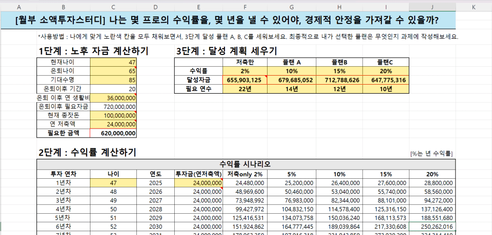Click the 달성자금 679,685,052 cell
The height and width of the screenshot is (235, 492).
tap(292, 80)
